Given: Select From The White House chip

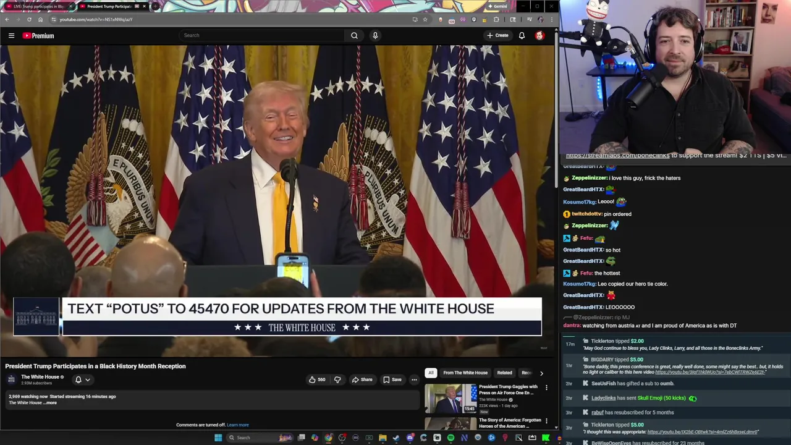Looking at the screenshot, I should 465,373.
